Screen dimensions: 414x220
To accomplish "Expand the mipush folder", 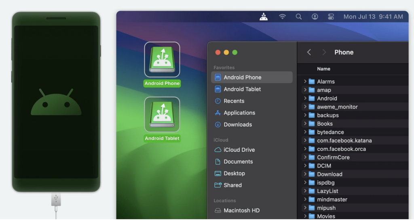I will [305, 208].
